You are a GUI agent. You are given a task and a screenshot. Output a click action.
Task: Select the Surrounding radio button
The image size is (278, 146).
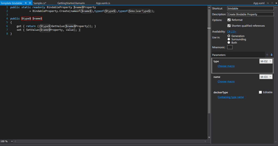[x=229, y=39]
